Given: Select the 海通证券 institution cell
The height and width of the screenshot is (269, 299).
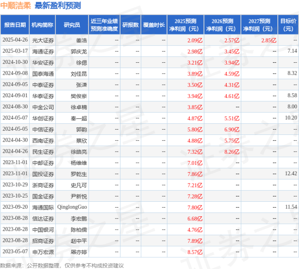Looking at the screenshot, I should tap(43, 51).
